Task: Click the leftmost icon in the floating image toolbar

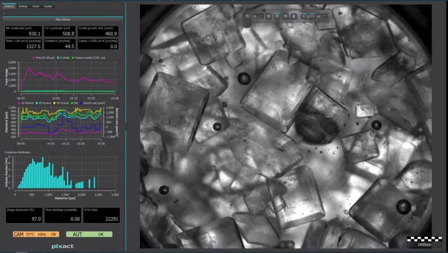Action: 248,16
